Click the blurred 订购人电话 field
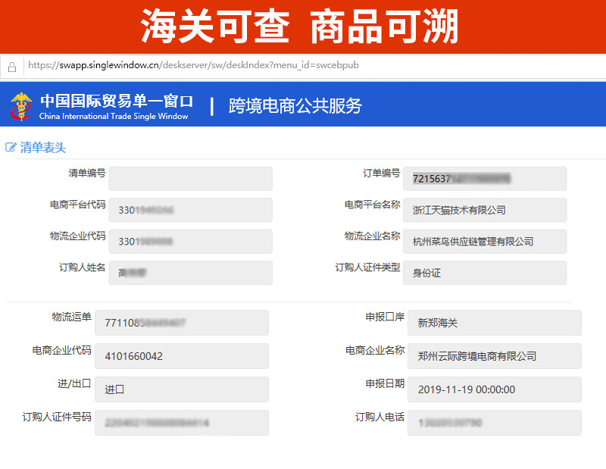 495,423
